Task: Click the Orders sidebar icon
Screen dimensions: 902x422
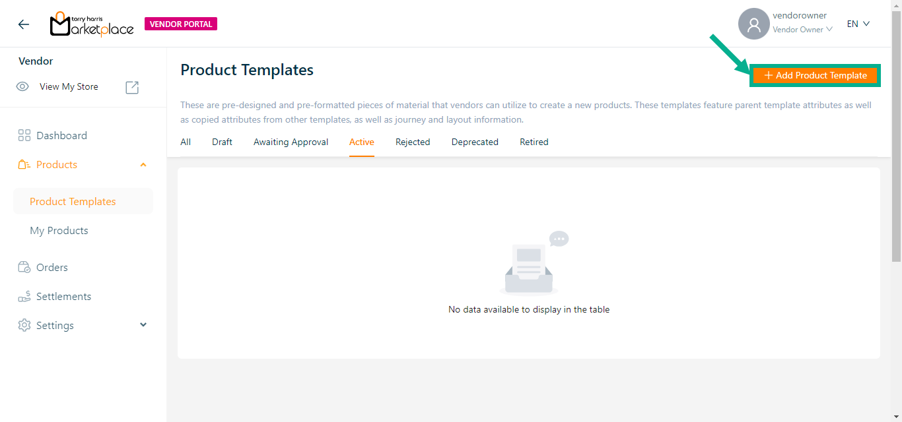Action: (24, 268)
